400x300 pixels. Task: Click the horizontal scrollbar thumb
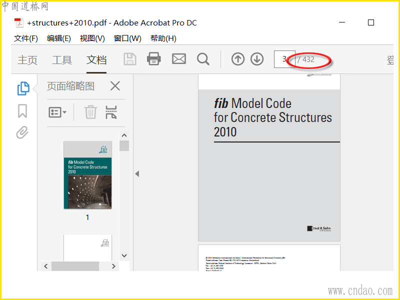[75, 266]
